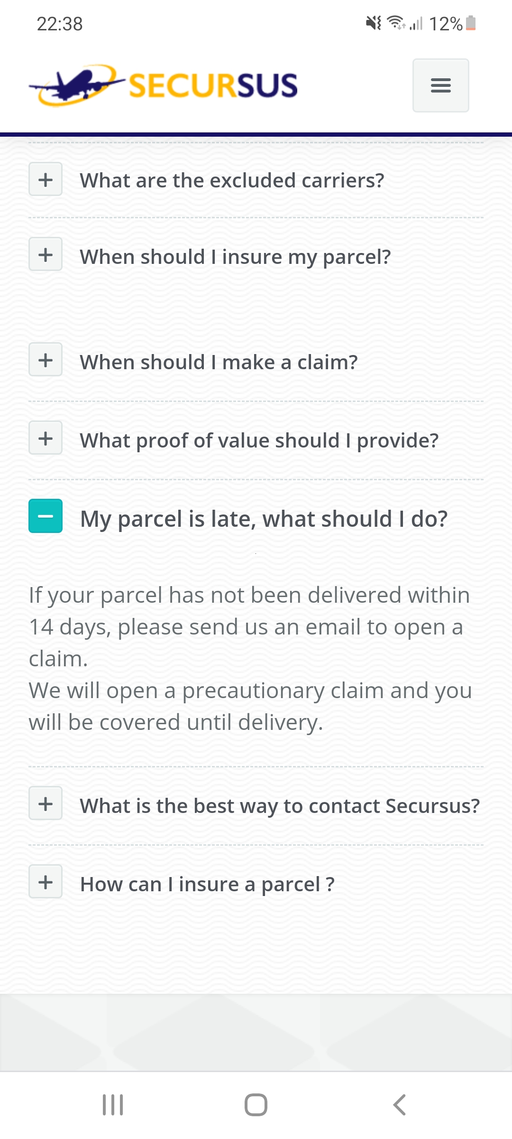Image resolution: width=512 pixels, height=1139 pixels.
Task: Expand 'When should I make a claim?' plus
Action: pyautogui.click(x=46, y=360)
